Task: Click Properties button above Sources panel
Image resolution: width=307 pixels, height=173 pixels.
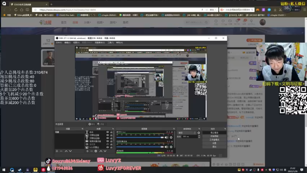Action: click(91, 124)
